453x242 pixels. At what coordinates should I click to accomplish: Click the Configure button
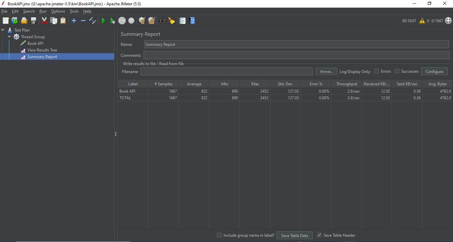point(434,71)
